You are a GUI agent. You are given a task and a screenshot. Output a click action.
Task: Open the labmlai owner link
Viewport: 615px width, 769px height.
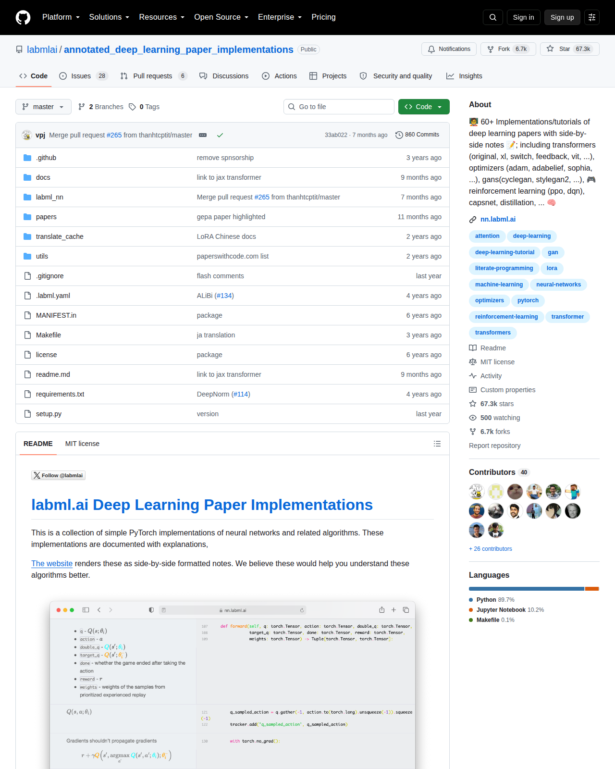tap(42, 50)
